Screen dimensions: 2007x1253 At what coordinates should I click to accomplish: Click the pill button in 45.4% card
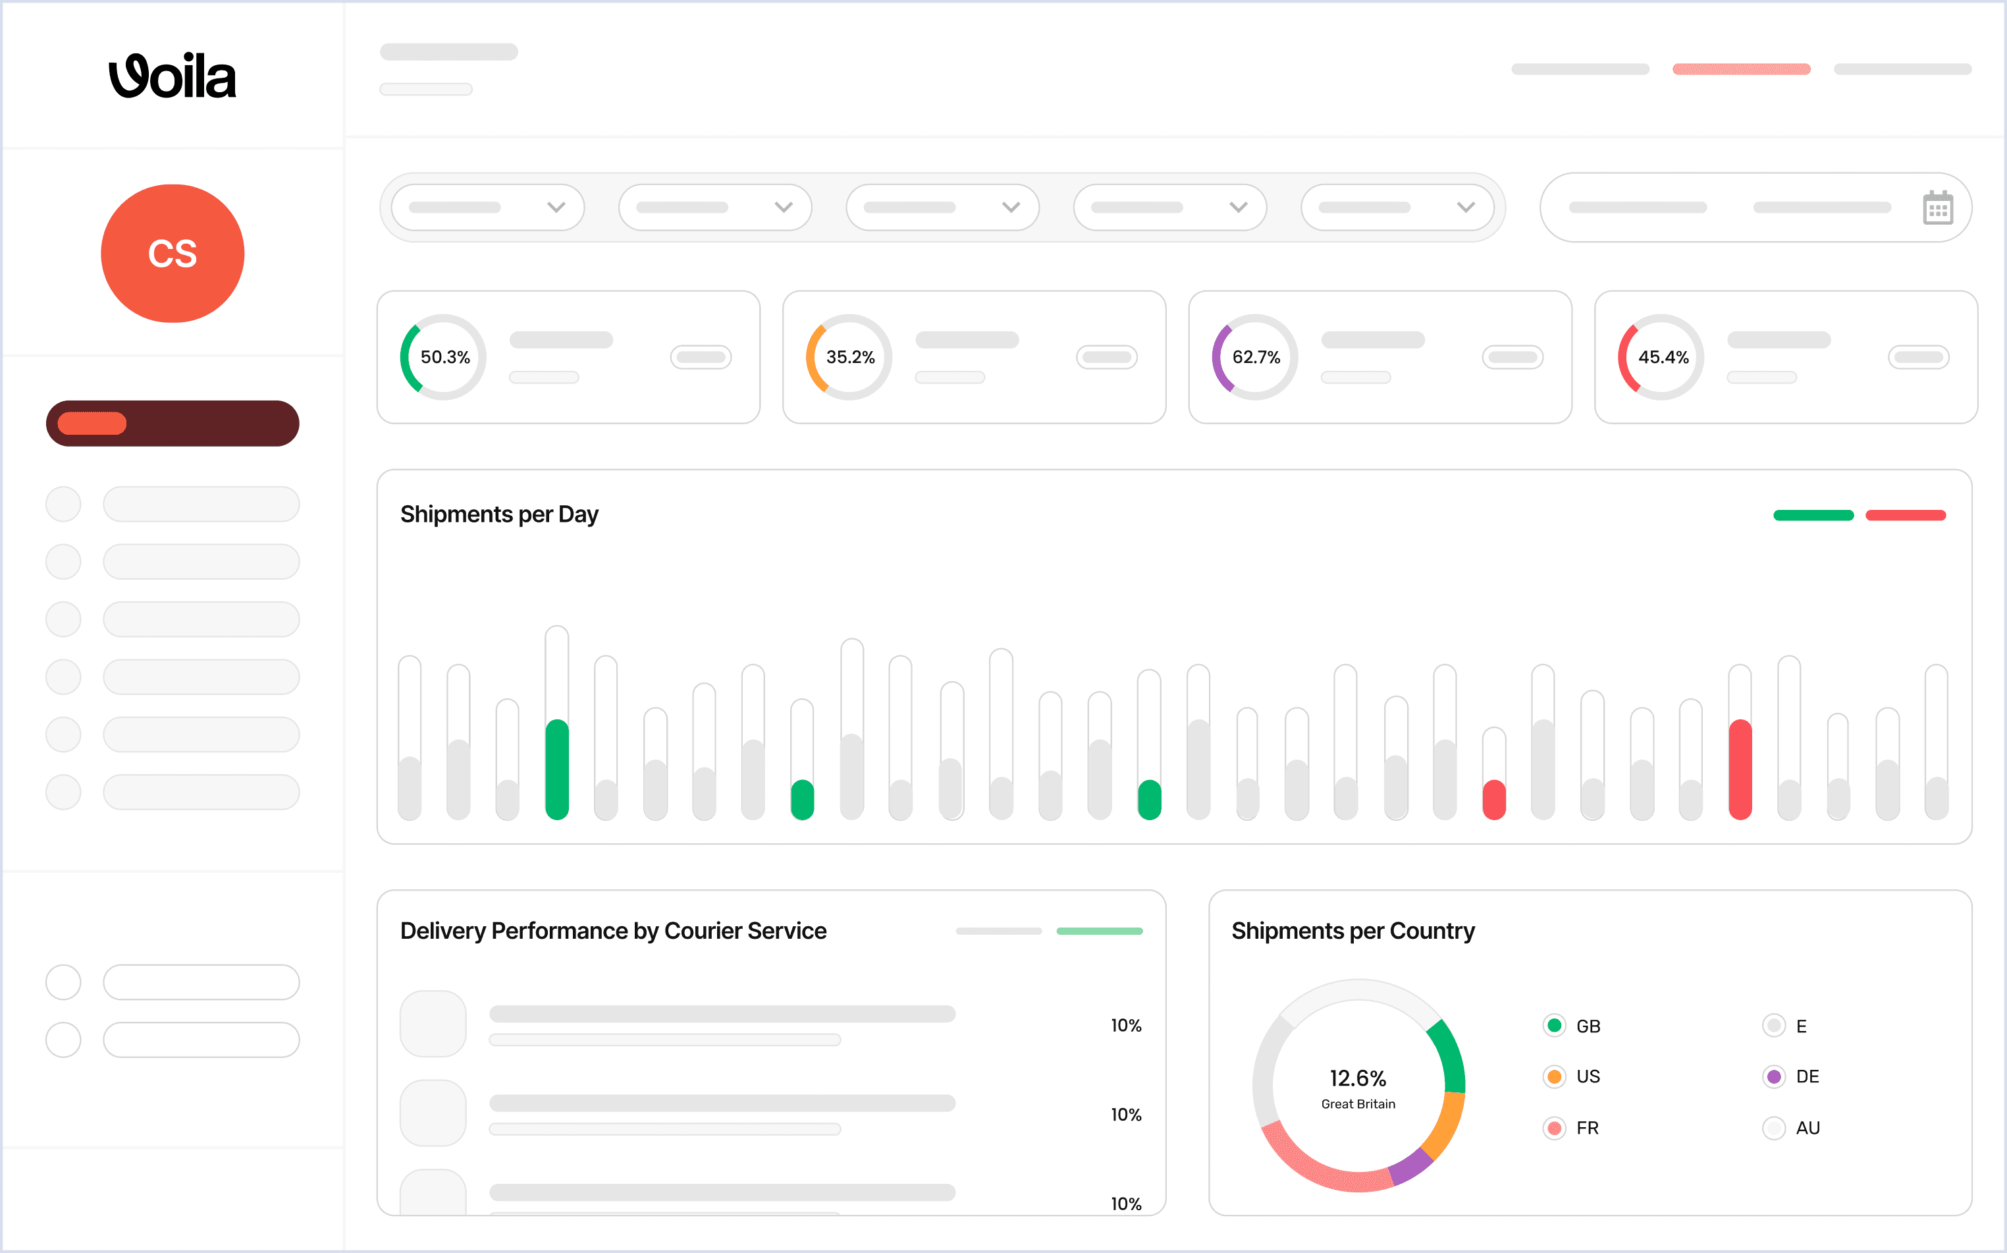pos(1918,357)
